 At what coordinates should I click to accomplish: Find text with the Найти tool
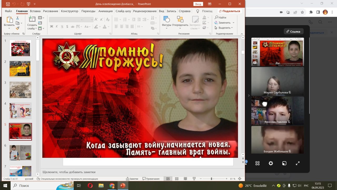point(221,17)
